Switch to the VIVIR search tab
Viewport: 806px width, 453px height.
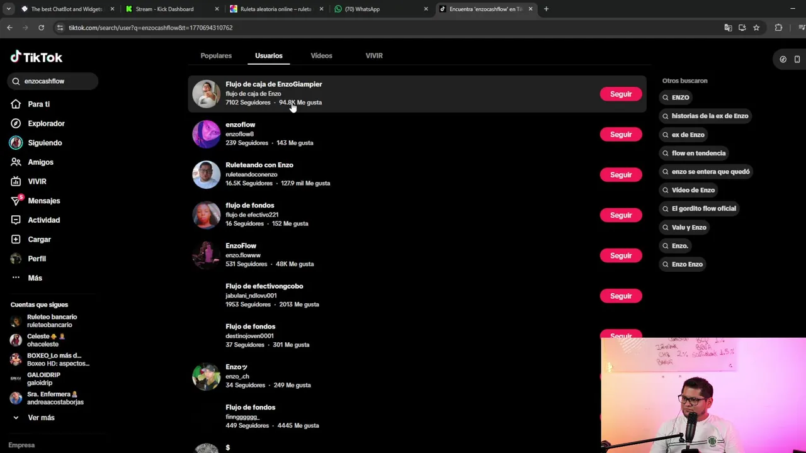point(374,55)
